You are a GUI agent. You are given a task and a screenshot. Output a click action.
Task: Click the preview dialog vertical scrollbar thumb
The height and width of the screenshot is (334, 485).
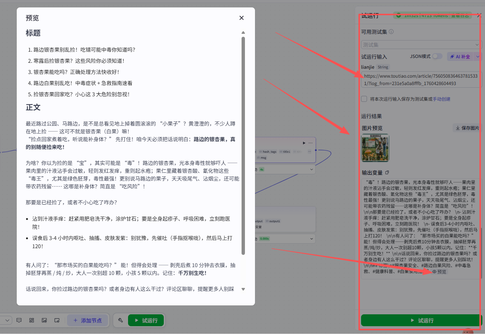pyautogui.click(x=243, y=145)
